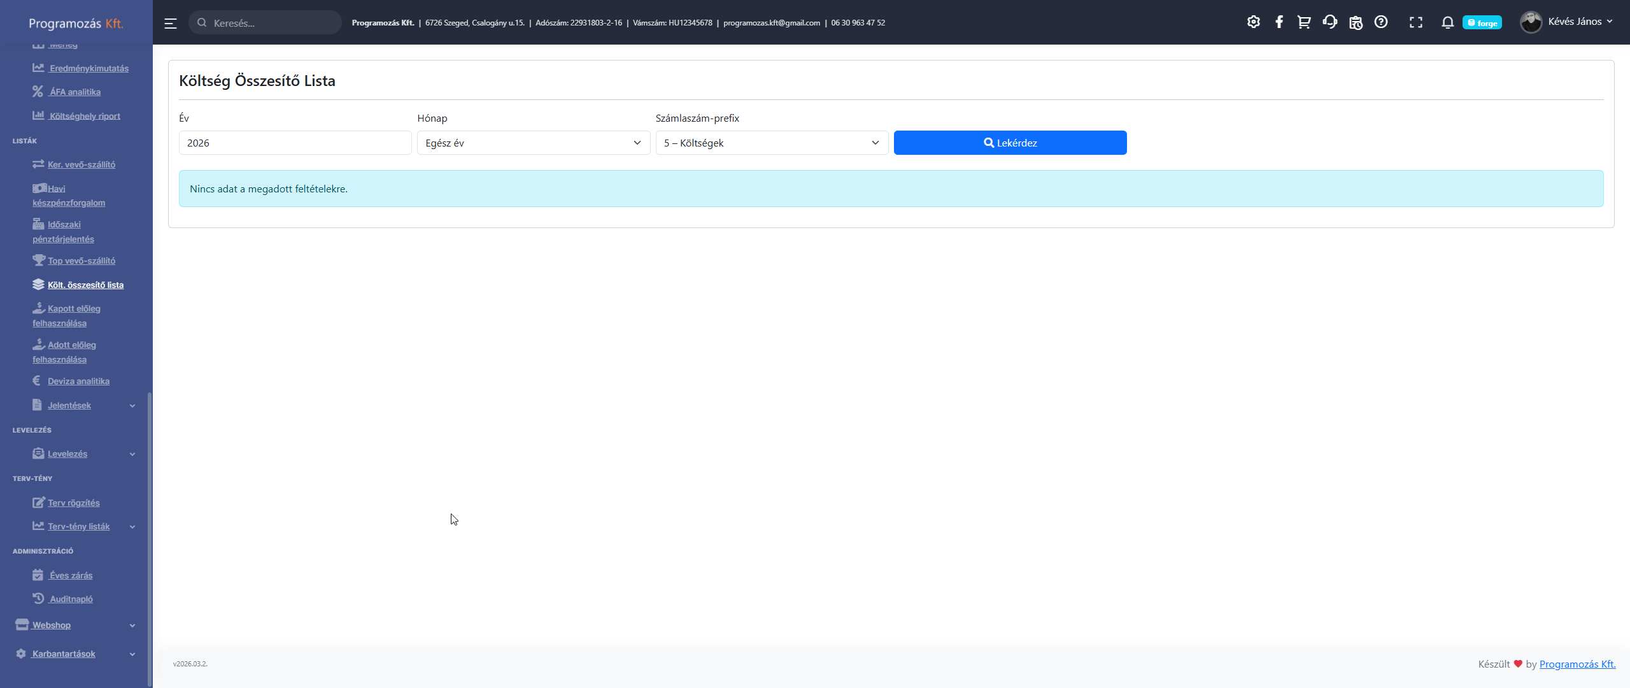Open Auditnapló
1630x688 pixels.
pos(71,599)
